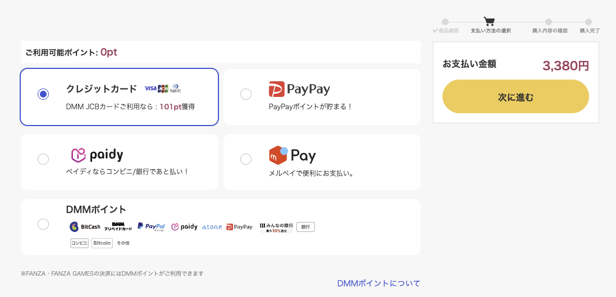This screenshot has height=297, width=616.
Task: Click the BitCash logo
Action: tap(85, 227)
